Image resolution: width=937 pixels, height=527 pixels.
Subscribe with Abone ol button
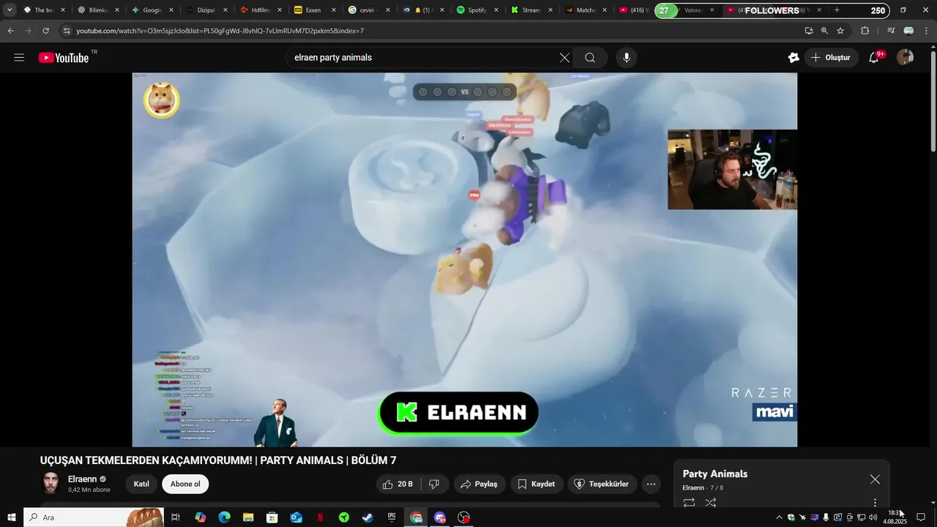[x=185, y=484]
